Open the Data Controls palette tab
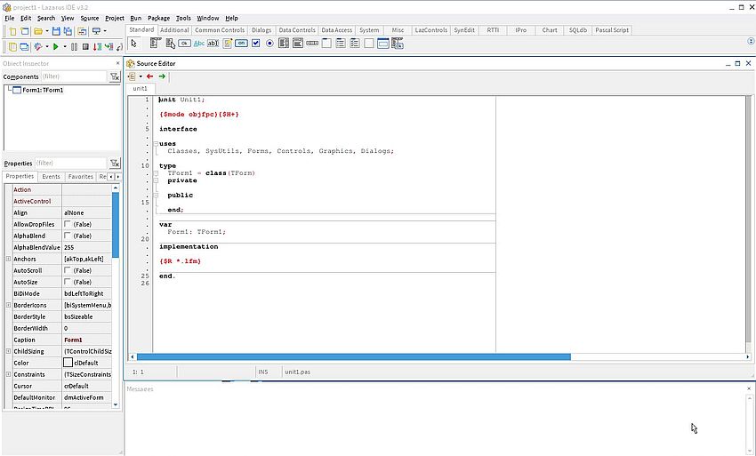Screen dimensions: 756x456 (296, 30)
